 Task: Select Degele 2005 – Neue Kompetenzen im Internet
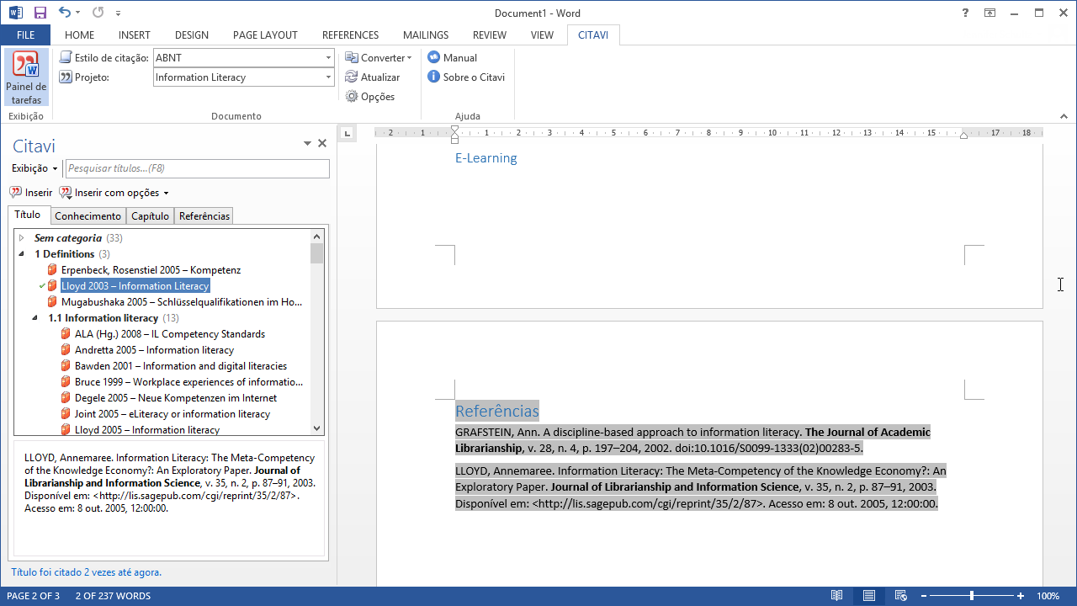(x=176, y=398)
